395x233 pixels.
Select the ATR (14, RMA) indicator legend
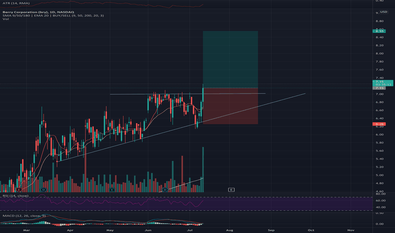click(16, 3)
